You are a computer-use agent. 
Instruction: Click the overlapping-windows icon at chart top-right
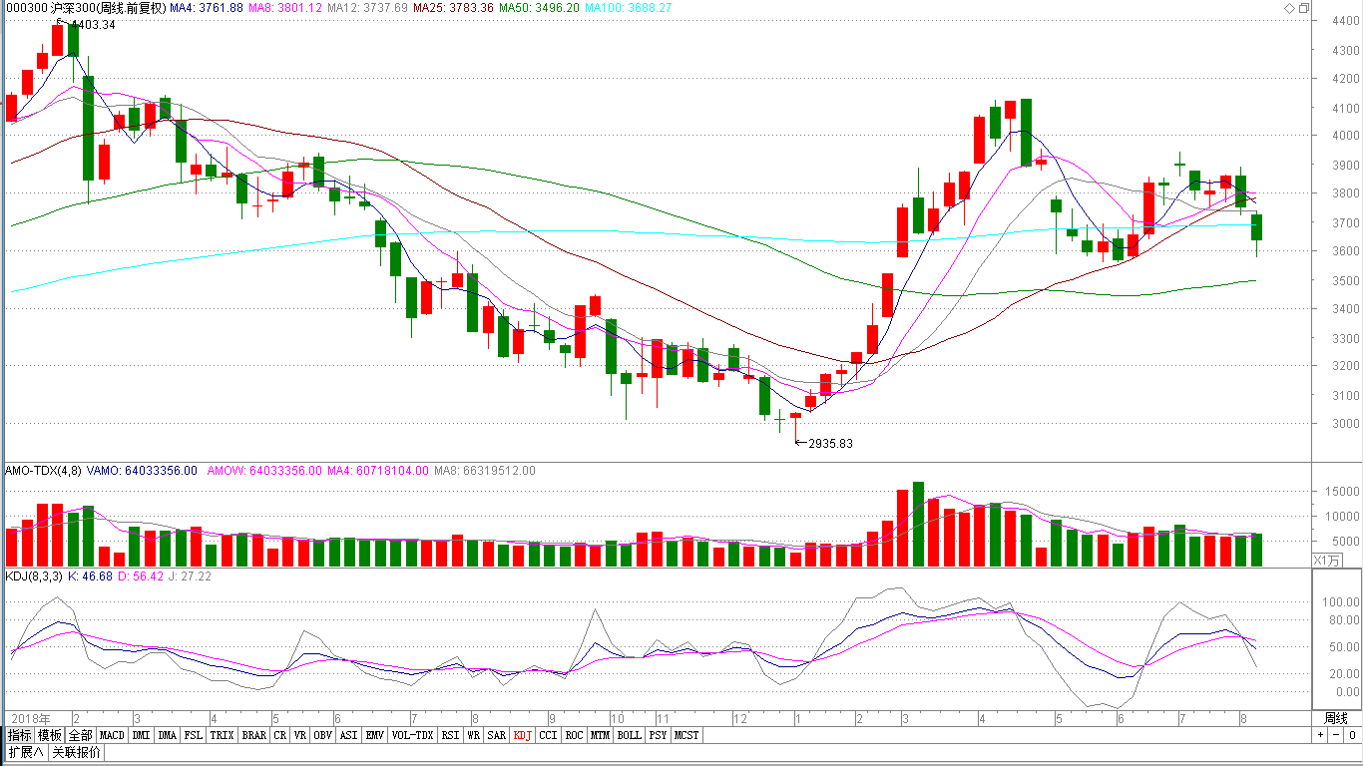(1303, 8)
